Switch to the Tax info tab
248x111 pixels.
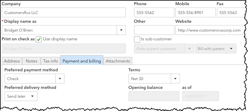[50, 61]
